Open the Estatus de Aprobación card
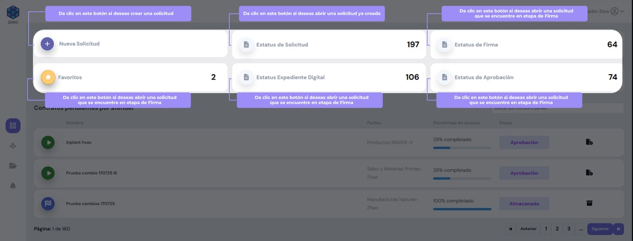 click(526, 77)
